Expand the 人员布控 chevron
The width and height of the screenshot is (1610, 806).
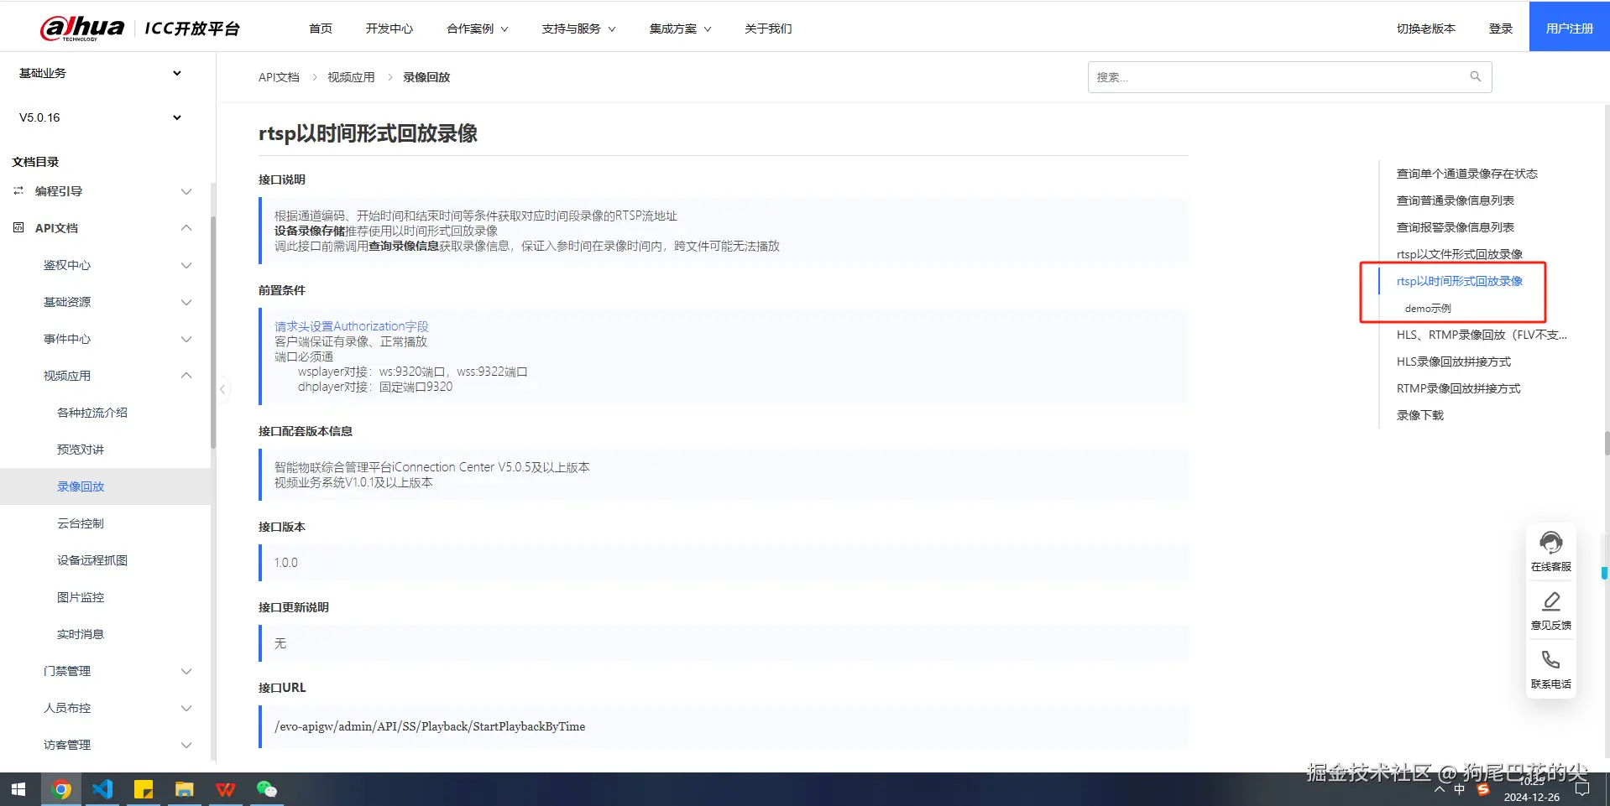point(186,708)
